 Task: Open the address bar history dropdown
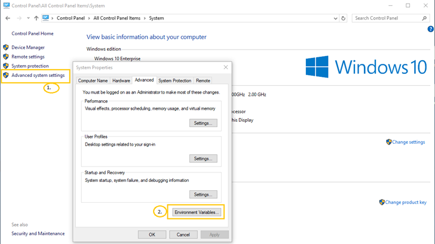[x=335, y=18]
